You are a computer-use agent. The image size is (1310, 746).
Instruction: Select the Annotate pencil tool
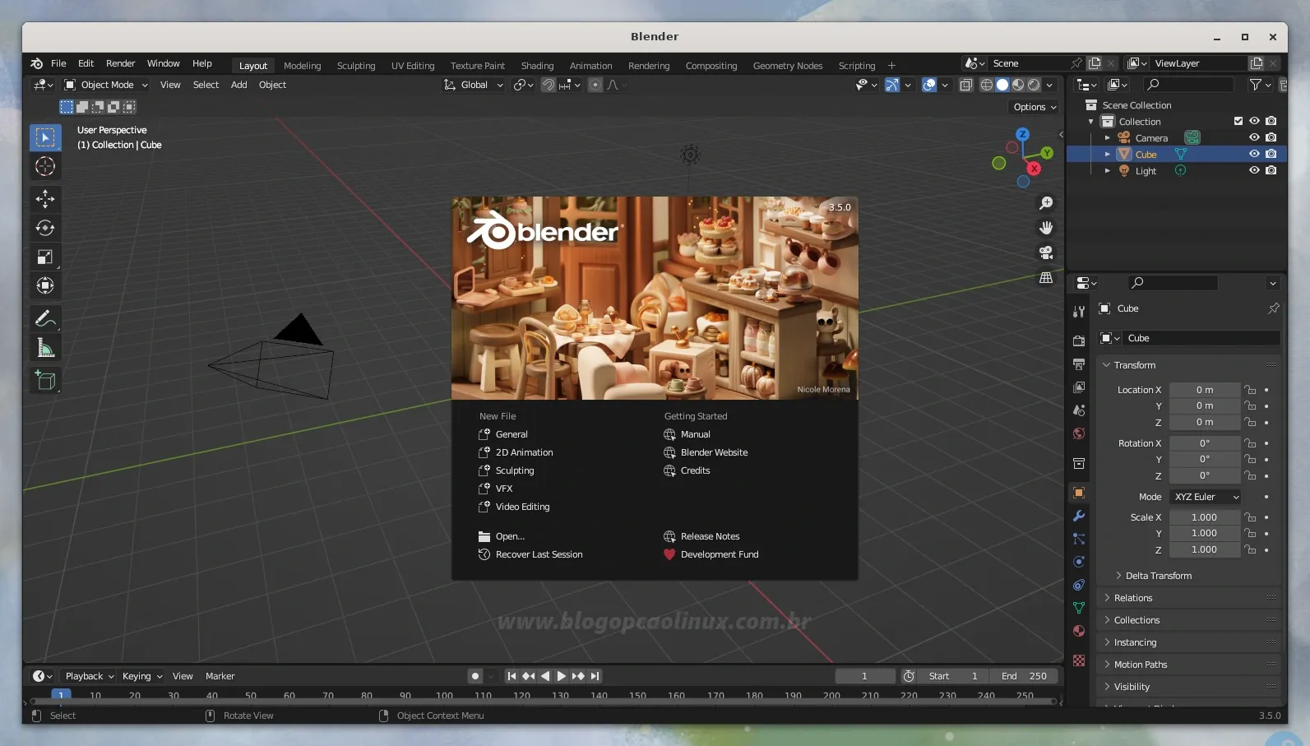(45, 318)
